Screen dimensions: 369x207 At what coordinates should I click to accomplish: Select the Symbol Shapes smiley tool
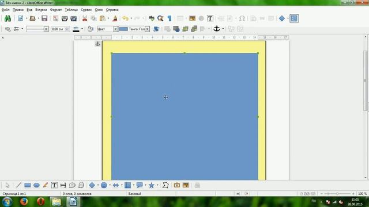(104, 185)
